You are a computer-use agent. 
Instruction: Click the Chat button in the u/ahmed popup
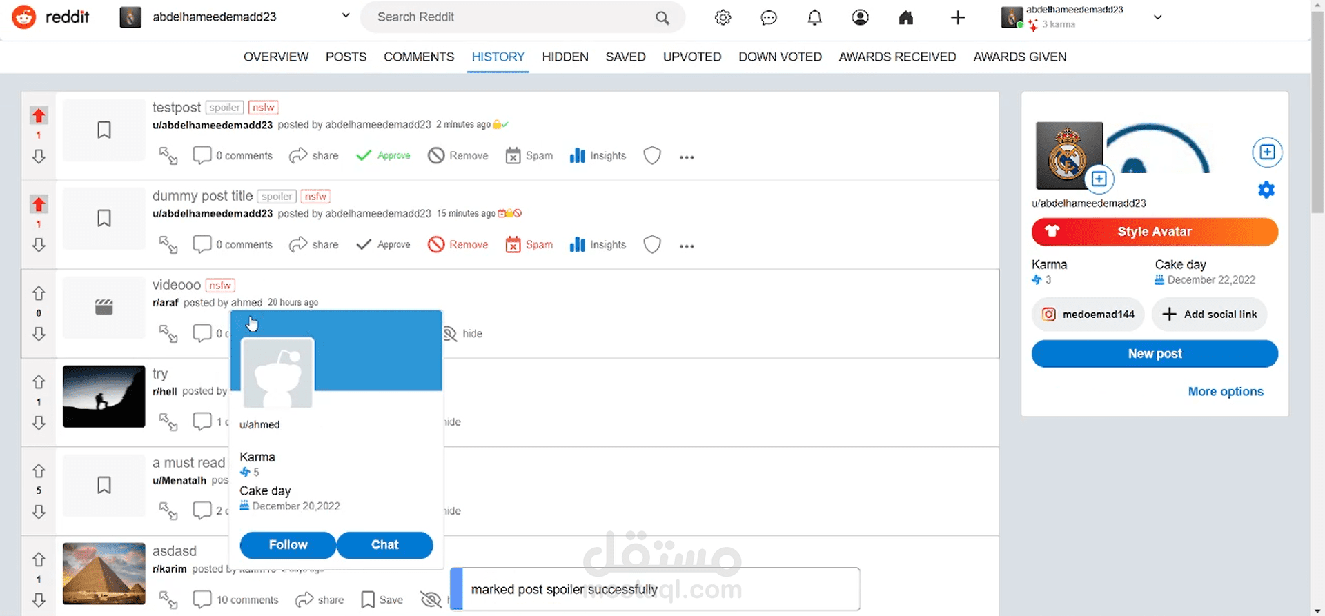385,545
